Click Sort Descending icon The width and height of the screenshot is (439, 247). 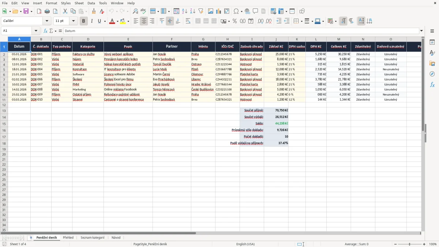[193, 11]
